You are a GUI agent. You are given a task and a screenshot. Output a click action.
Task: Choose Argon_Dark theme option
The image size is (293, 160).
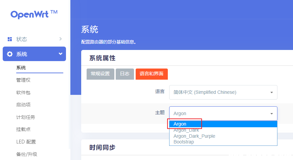[186, 130]
